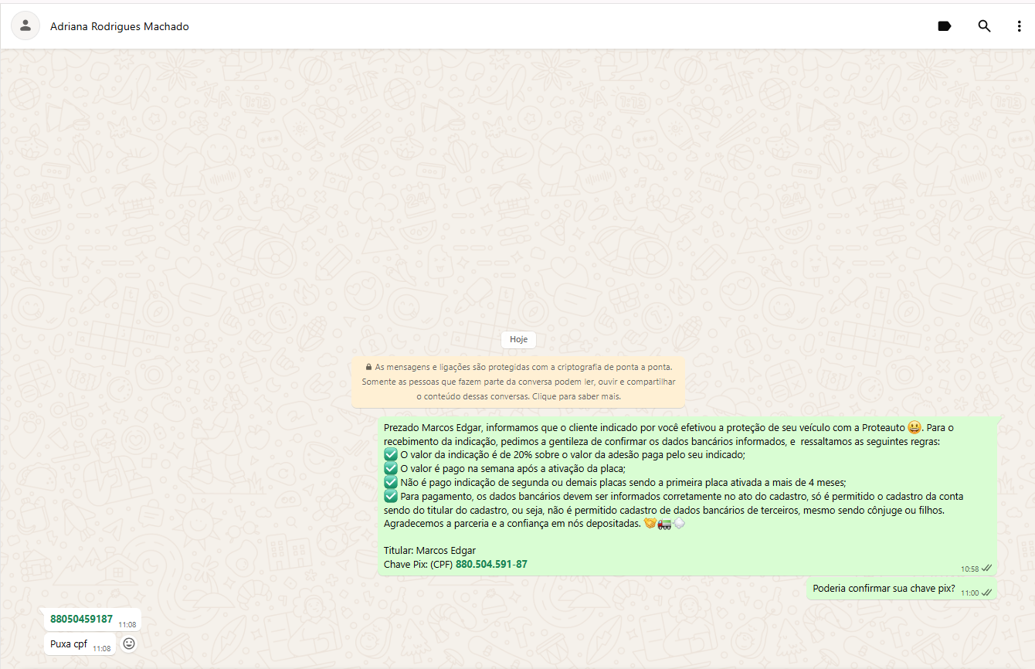
Task: Click the received number 88050459187
Action: click(x=81, y=620)
